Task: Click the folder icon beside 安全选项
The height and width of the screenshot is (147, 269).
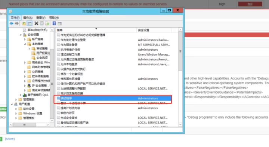Action: click(x=34, y=58)
